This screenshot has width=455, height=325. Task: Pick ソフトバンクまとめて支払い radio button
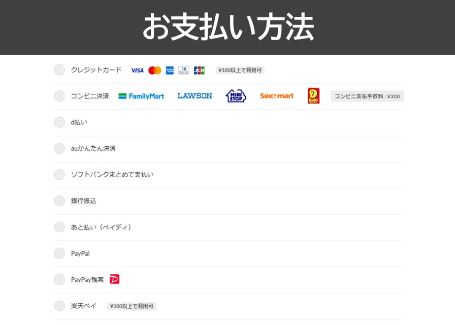[x=60, y=175]
